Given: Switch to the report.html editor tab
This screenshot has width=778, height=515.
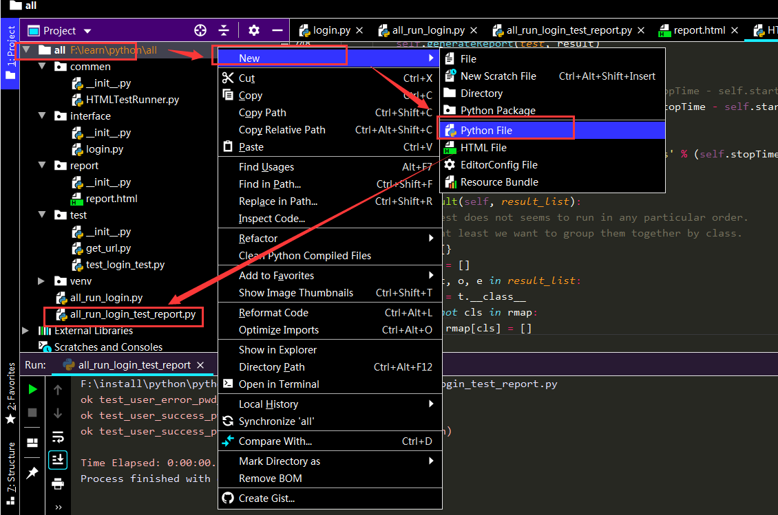Looking at the screenshot, I should (699, 30).
